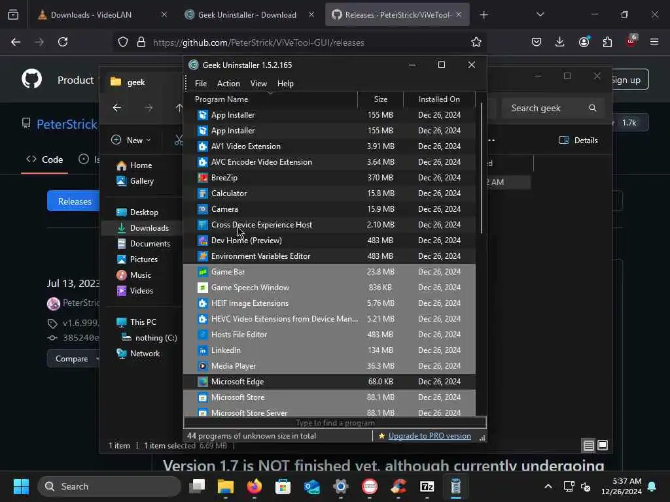Image resolution: width=670 pixels, height=502 pixels.
Task: Go back in File Explorer geek window
Action: click(x=117, y=108)
